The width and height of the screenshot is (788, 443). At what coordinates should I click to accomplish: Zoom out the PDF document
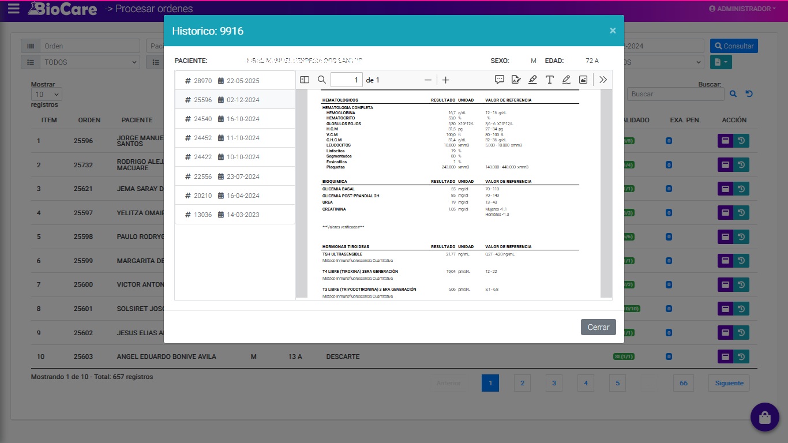[x=427, y=80]
